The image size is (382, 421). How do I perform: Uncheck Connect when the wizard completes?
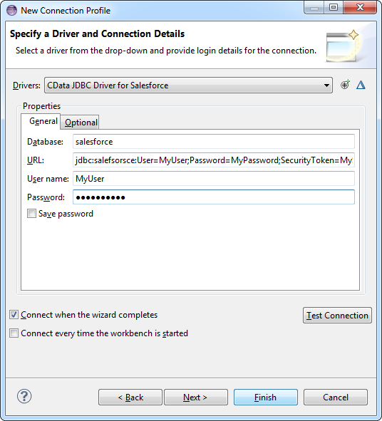(x=14, y=315)
